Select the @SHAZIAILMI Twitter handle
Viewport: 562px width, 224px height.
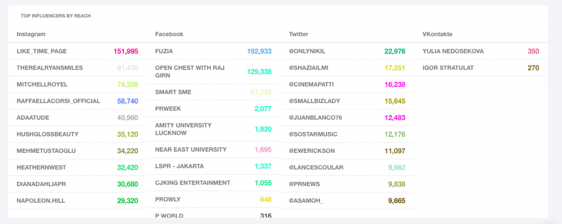pos(308,68)
